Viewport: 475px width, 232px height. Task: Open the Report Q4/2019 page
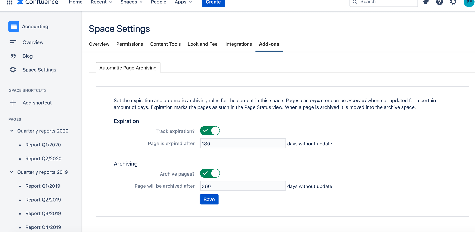(43, 227)
